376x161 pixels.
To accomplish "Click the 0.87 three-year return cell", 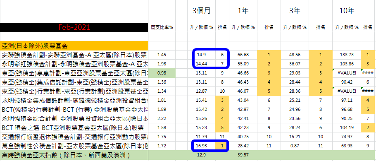I will pyautogui.click(x=295, y=146).
